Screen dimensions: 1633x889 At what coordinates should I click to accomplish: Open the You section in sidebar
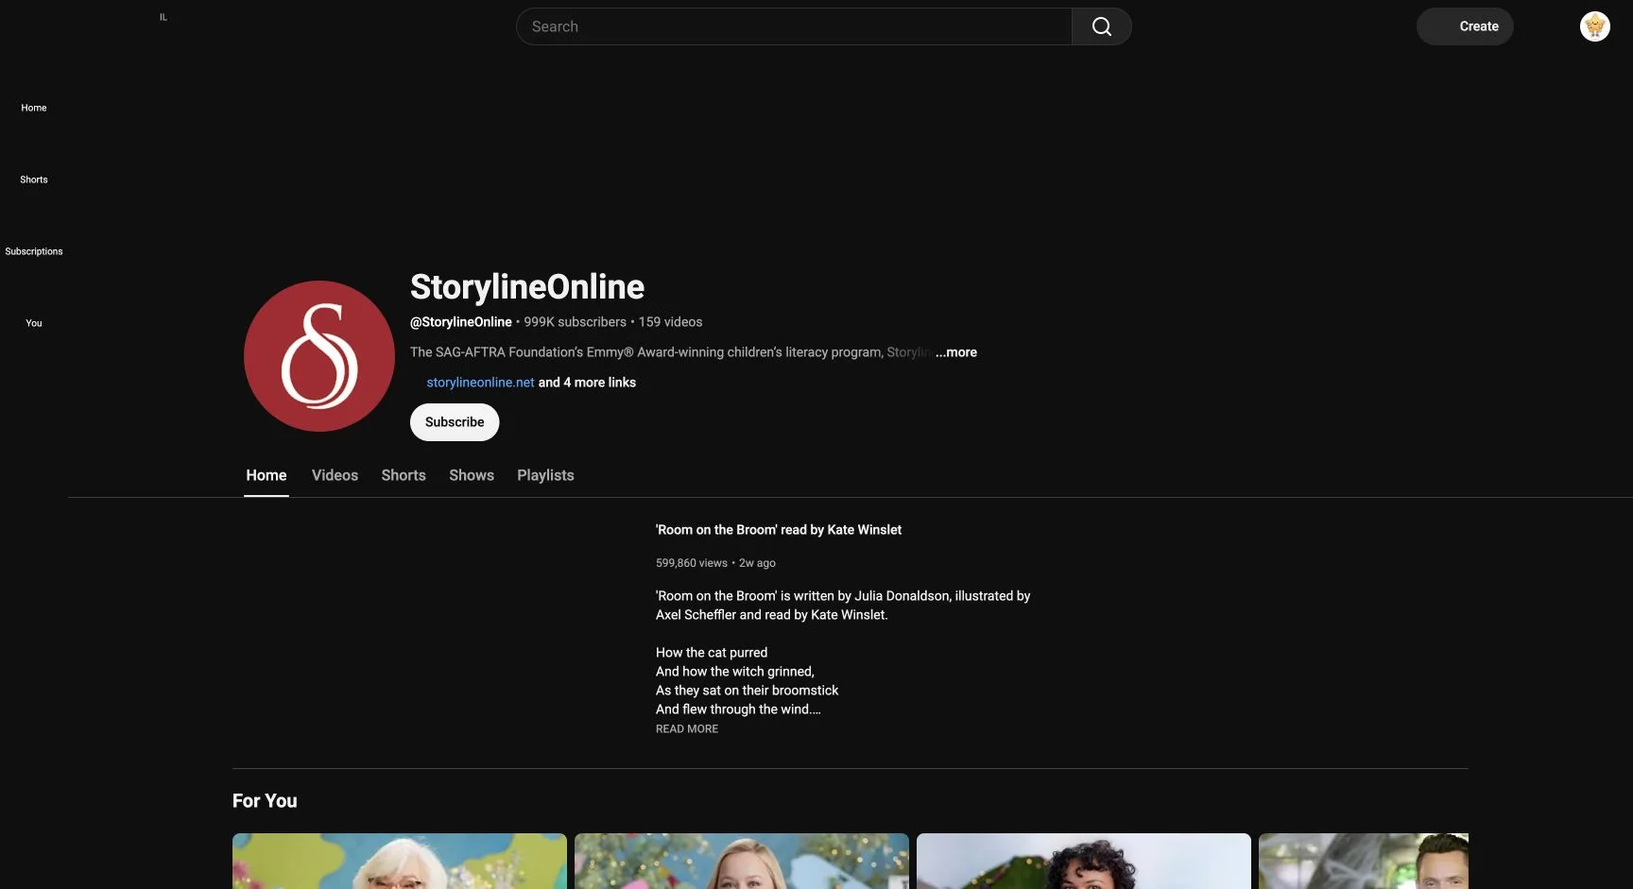(x=34, y=323)
